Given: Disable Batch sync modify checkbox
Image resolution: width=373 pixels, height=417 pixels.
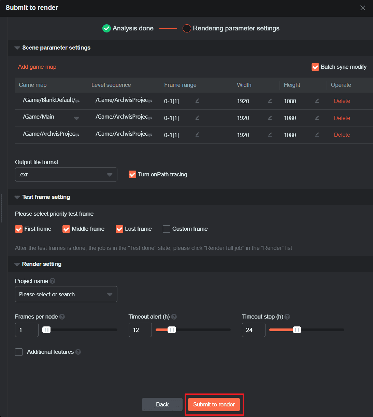Looking at the screenshot, I should [x=315, y=67].
